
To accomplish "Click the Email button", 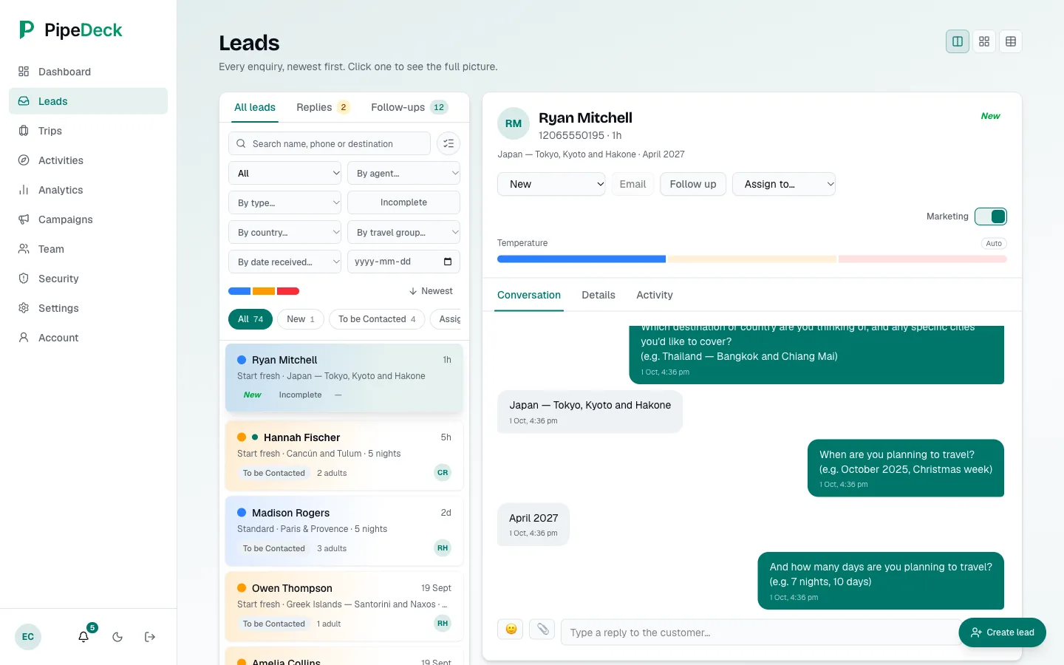I will 632,184.
